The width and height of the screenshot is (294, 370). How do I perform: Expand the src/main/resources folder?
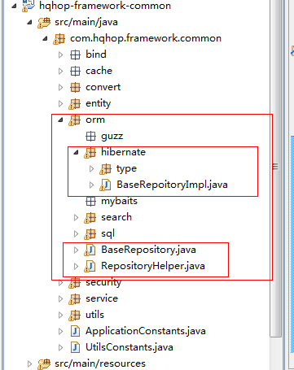[29, 363]
